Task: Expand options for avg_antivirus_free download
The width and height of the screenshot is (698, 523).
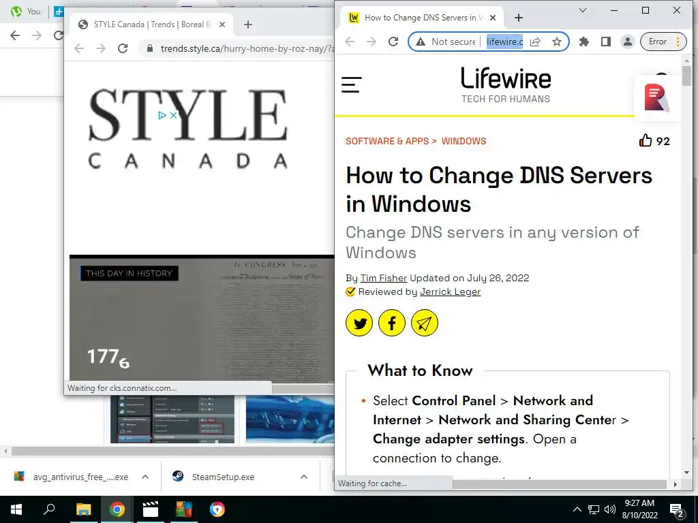Action: (x=145, y=477)
